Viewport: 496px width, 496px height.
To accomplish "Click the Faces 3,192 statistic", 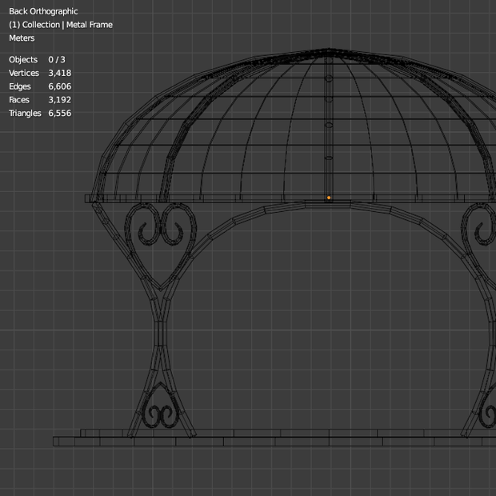I will tap(40, 100).
